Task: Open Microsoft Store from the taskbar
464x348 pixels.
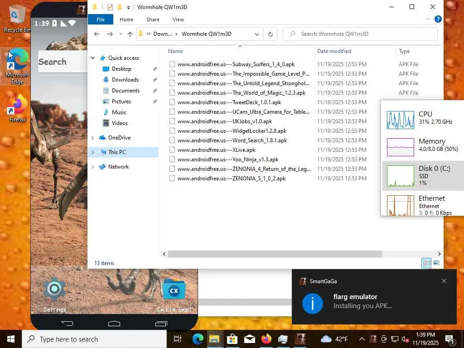Action: tap(232, 339)
